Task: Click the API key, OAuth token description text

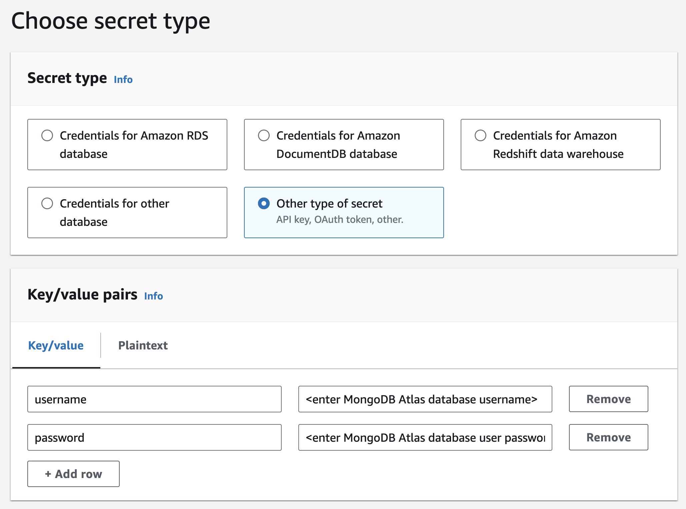Action: (340, 220)
